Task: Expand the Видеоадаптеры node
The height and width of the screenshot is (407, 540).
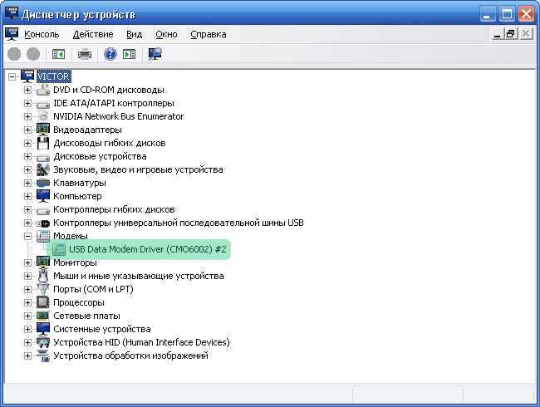Action: click(x=27, y=130)
